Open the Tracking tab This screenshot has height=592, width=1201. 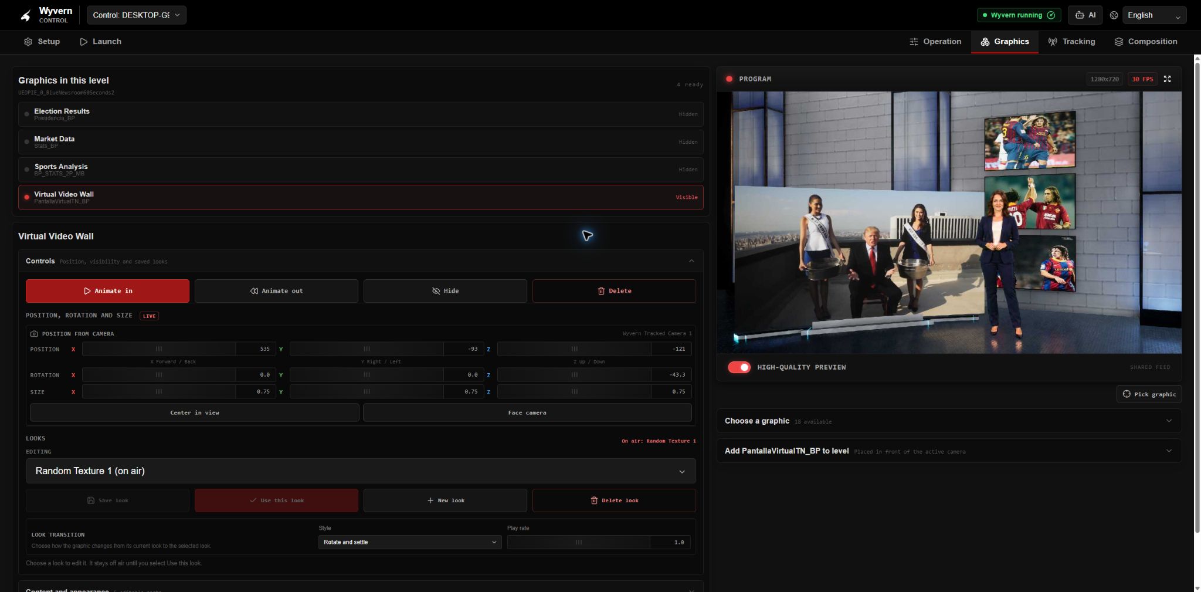coord(1072,42)
